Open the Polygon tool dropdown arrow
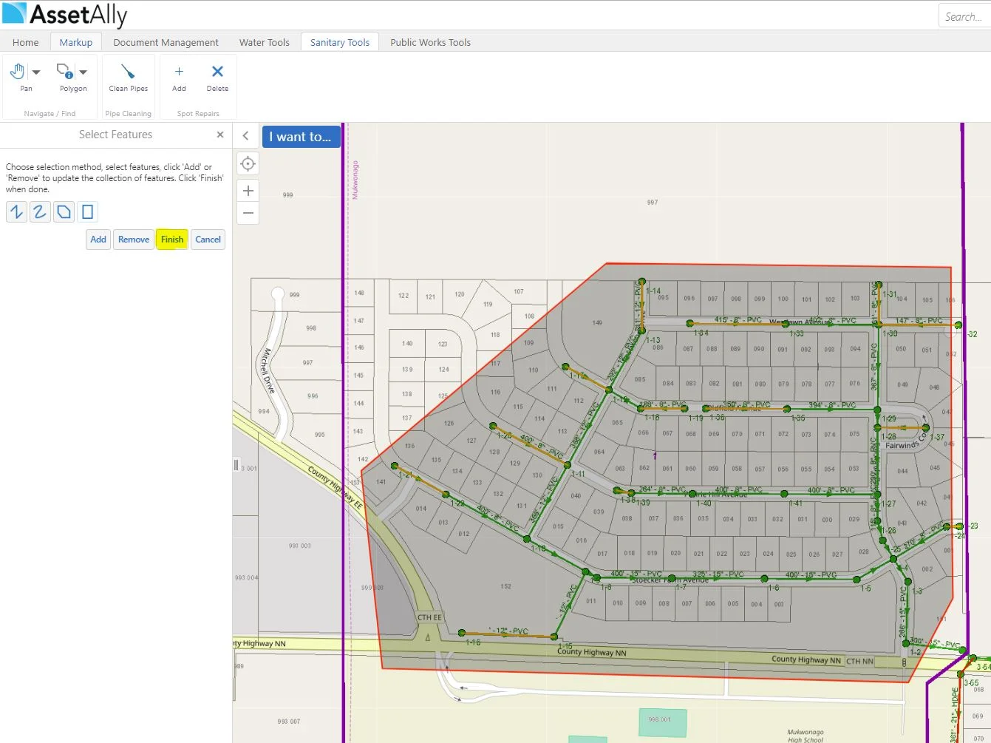This screenshot has height=743, width=991. click(83, 72)
